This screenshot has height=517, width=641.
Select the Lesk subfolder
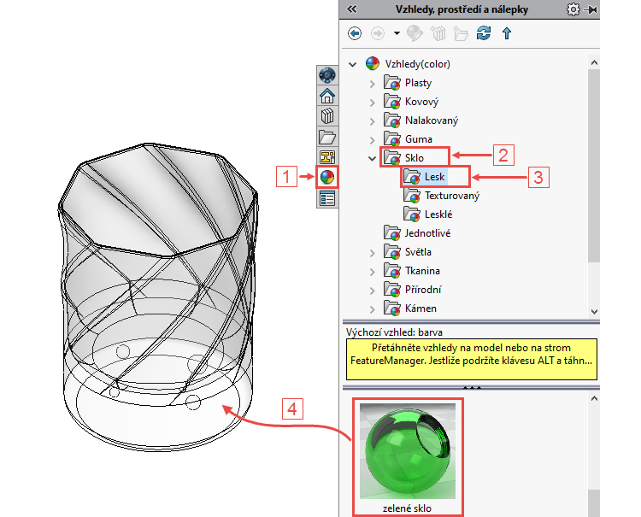click(x=434, y=177)
